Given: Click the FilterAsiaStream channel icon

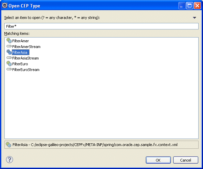Looking at the screenshot, I should click(9, 58).
